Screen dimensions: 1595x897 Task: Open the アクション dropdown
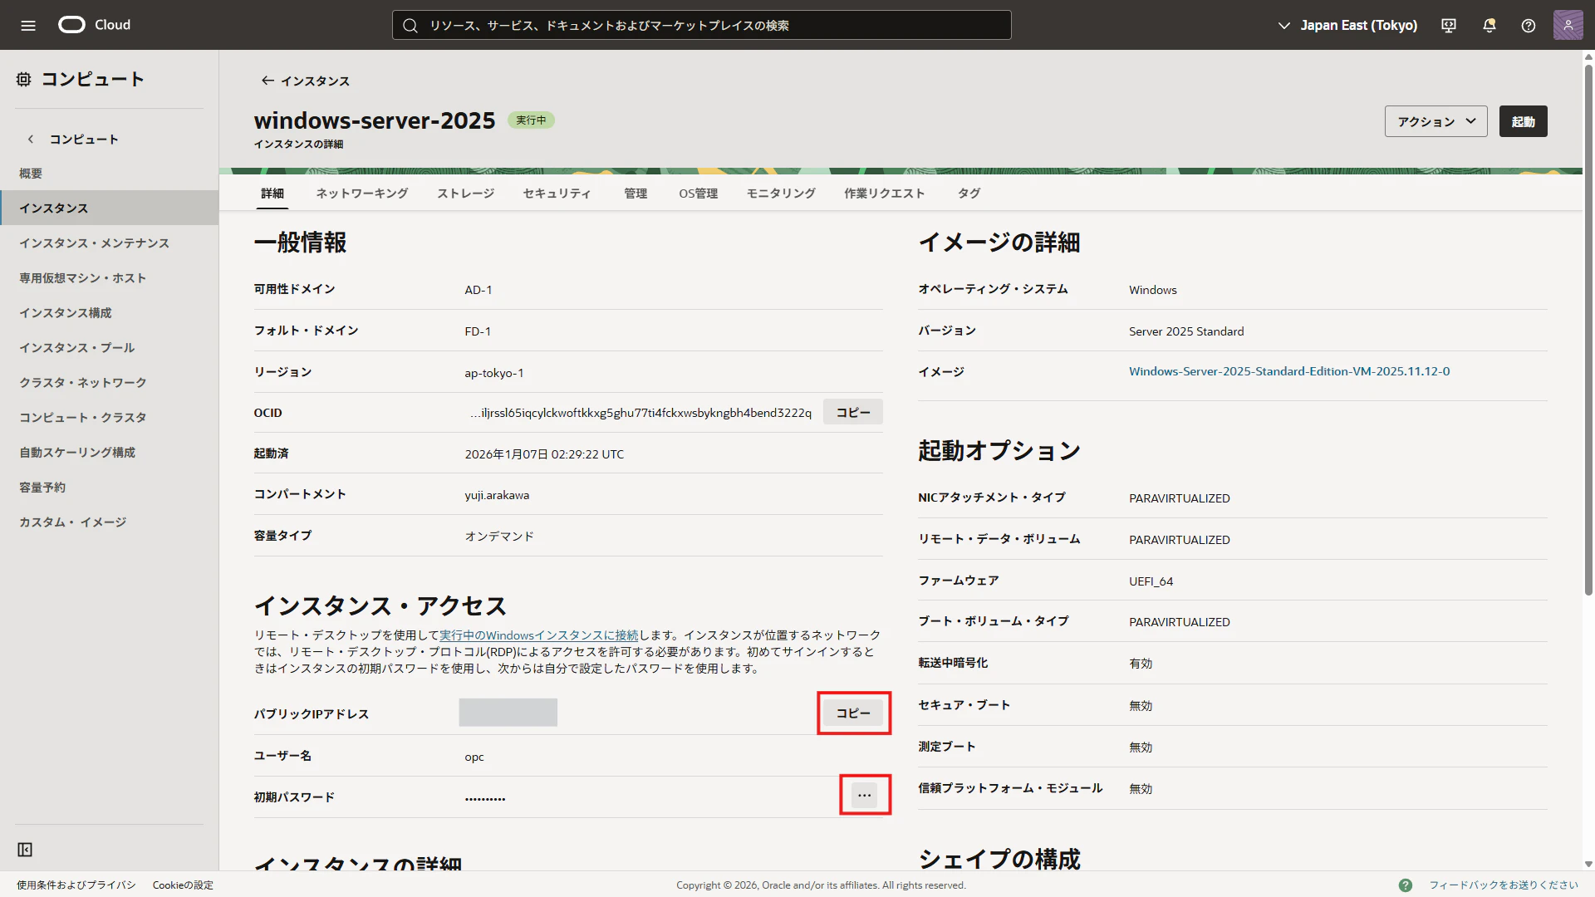click(1435, 121)
